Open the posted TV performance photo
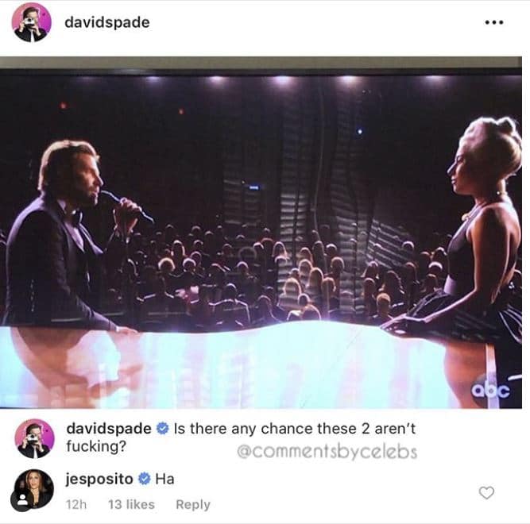Image resolution: width=530 pixels, height=524 pixels. click(x=261, y=233)
